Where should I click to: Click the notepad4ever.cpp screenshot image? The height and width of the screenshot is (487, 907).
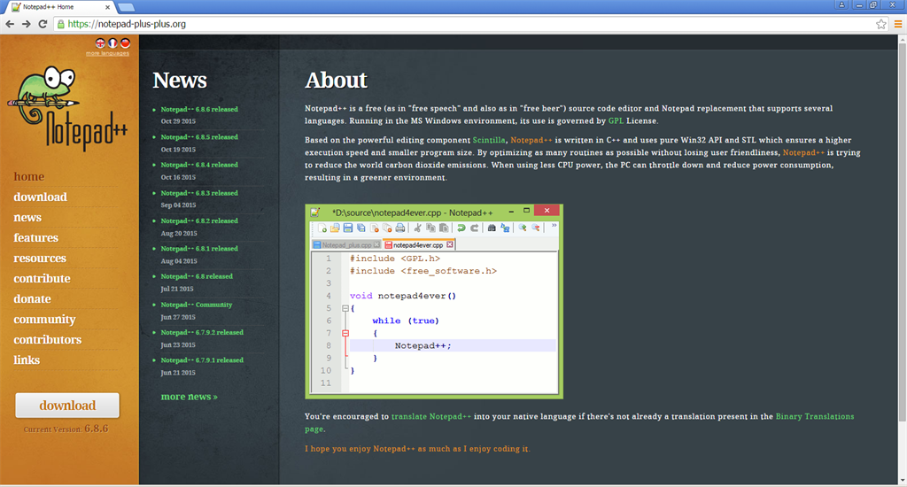[x=434, y=301]
